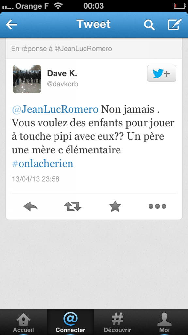Screen dimensions: 188x335
Task: Tap the tweet timestamp 13/04/13 23:58
Action: (x=36, y=179)
